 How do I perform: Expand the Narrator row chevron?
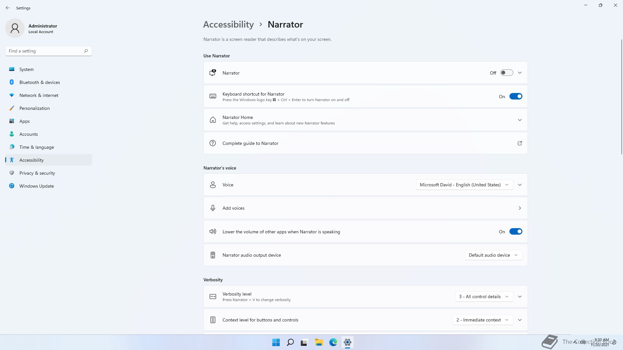tap(520, 73)
